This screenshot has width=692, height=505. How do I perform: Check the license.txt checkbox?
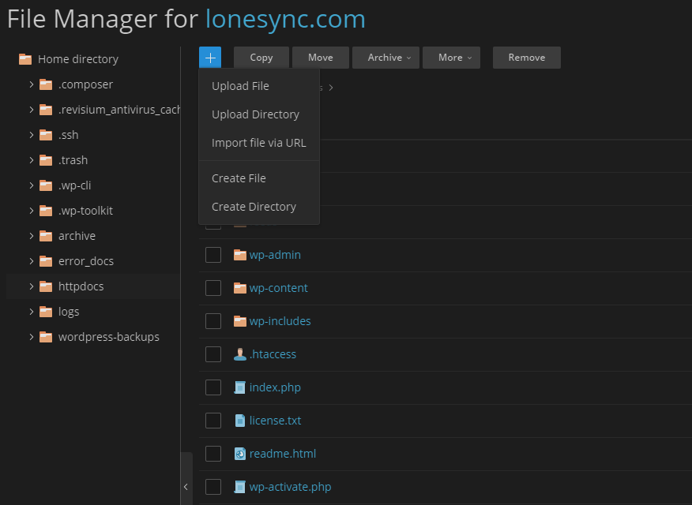coord(212,421)
